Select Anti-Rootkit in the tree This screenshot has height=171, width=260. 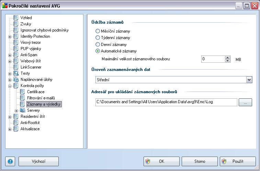[30, 123]
